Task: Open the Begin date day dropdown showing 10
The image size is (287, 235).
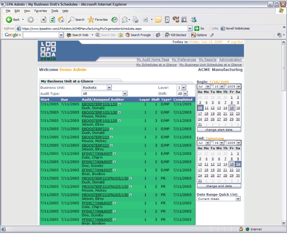Action: (222, 86)
